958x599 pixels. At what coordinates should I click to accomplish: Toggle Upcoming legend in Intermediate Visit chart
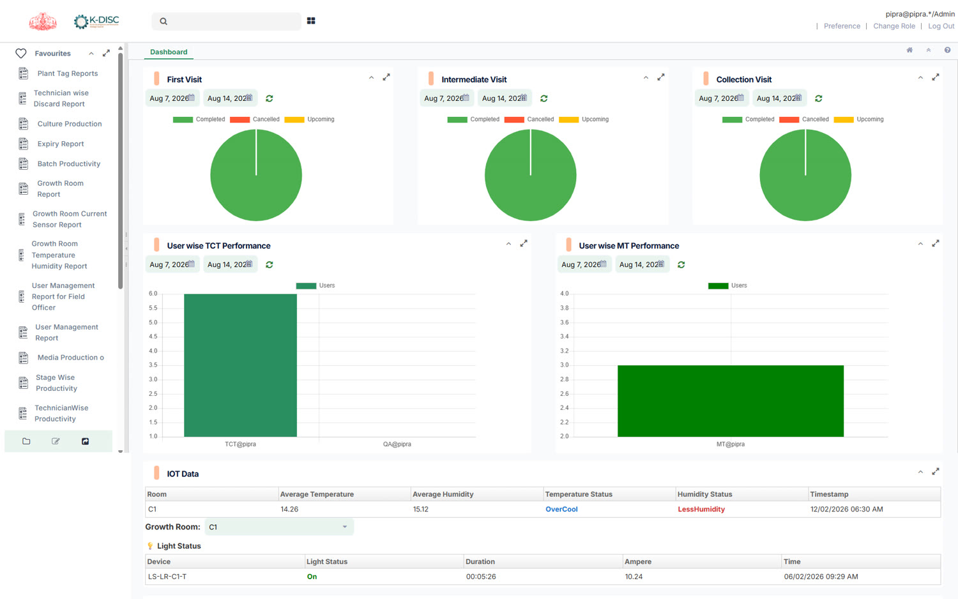point(584,119)
